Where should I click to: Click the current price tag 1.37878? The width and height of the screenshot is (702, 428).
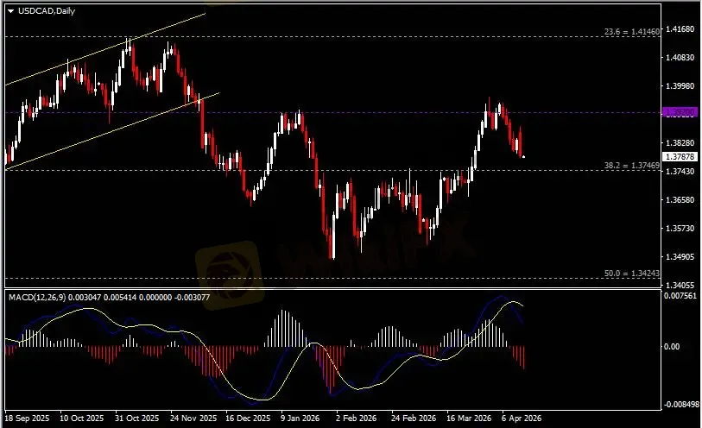click(680, 156)
